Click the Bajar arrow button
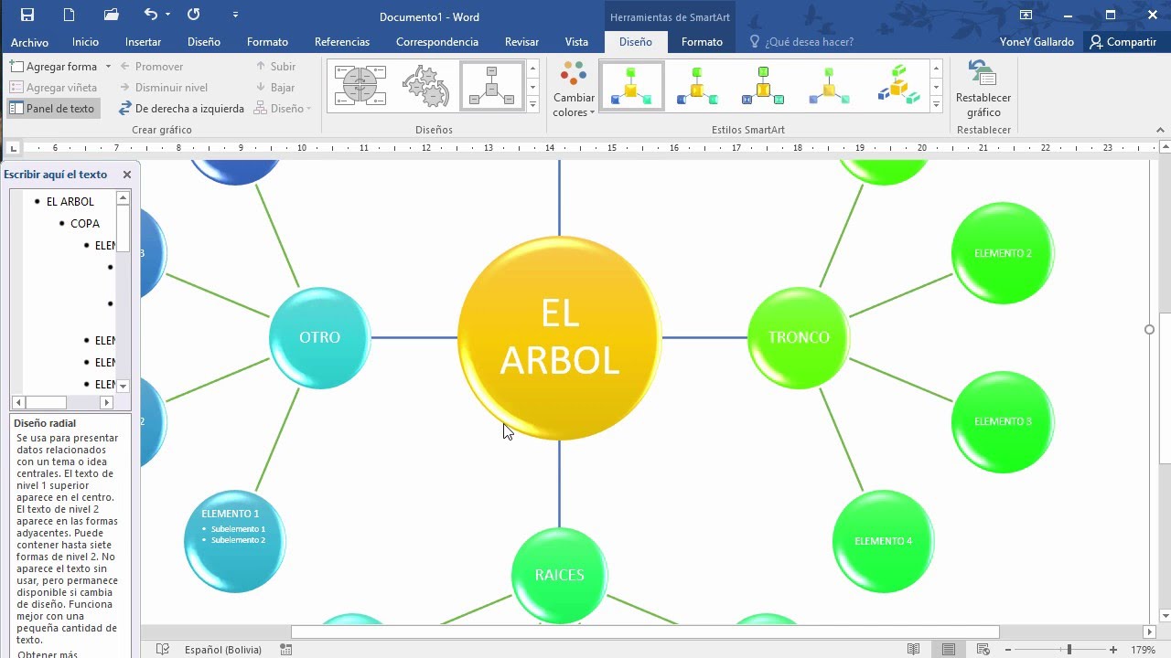The image size is (1171, 658). [x=275, y=88]
